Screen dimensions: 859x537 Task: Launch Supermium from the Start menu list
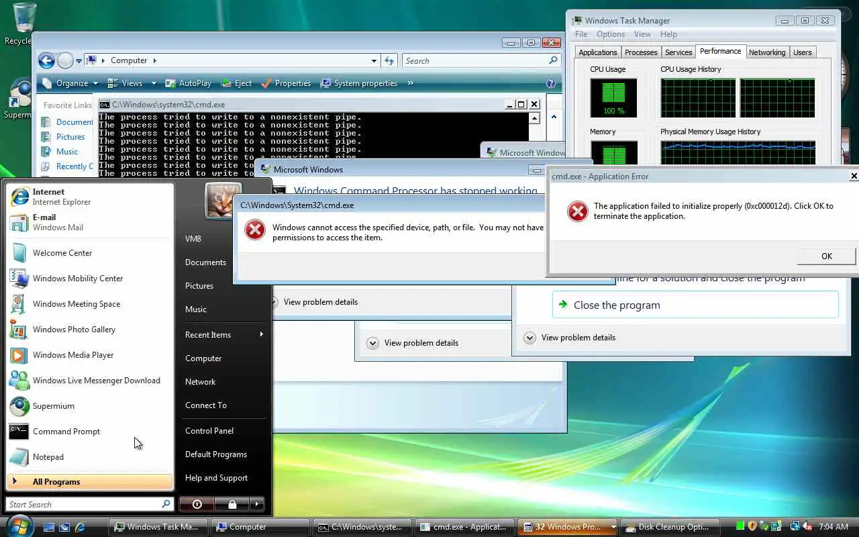click(90, 406)
